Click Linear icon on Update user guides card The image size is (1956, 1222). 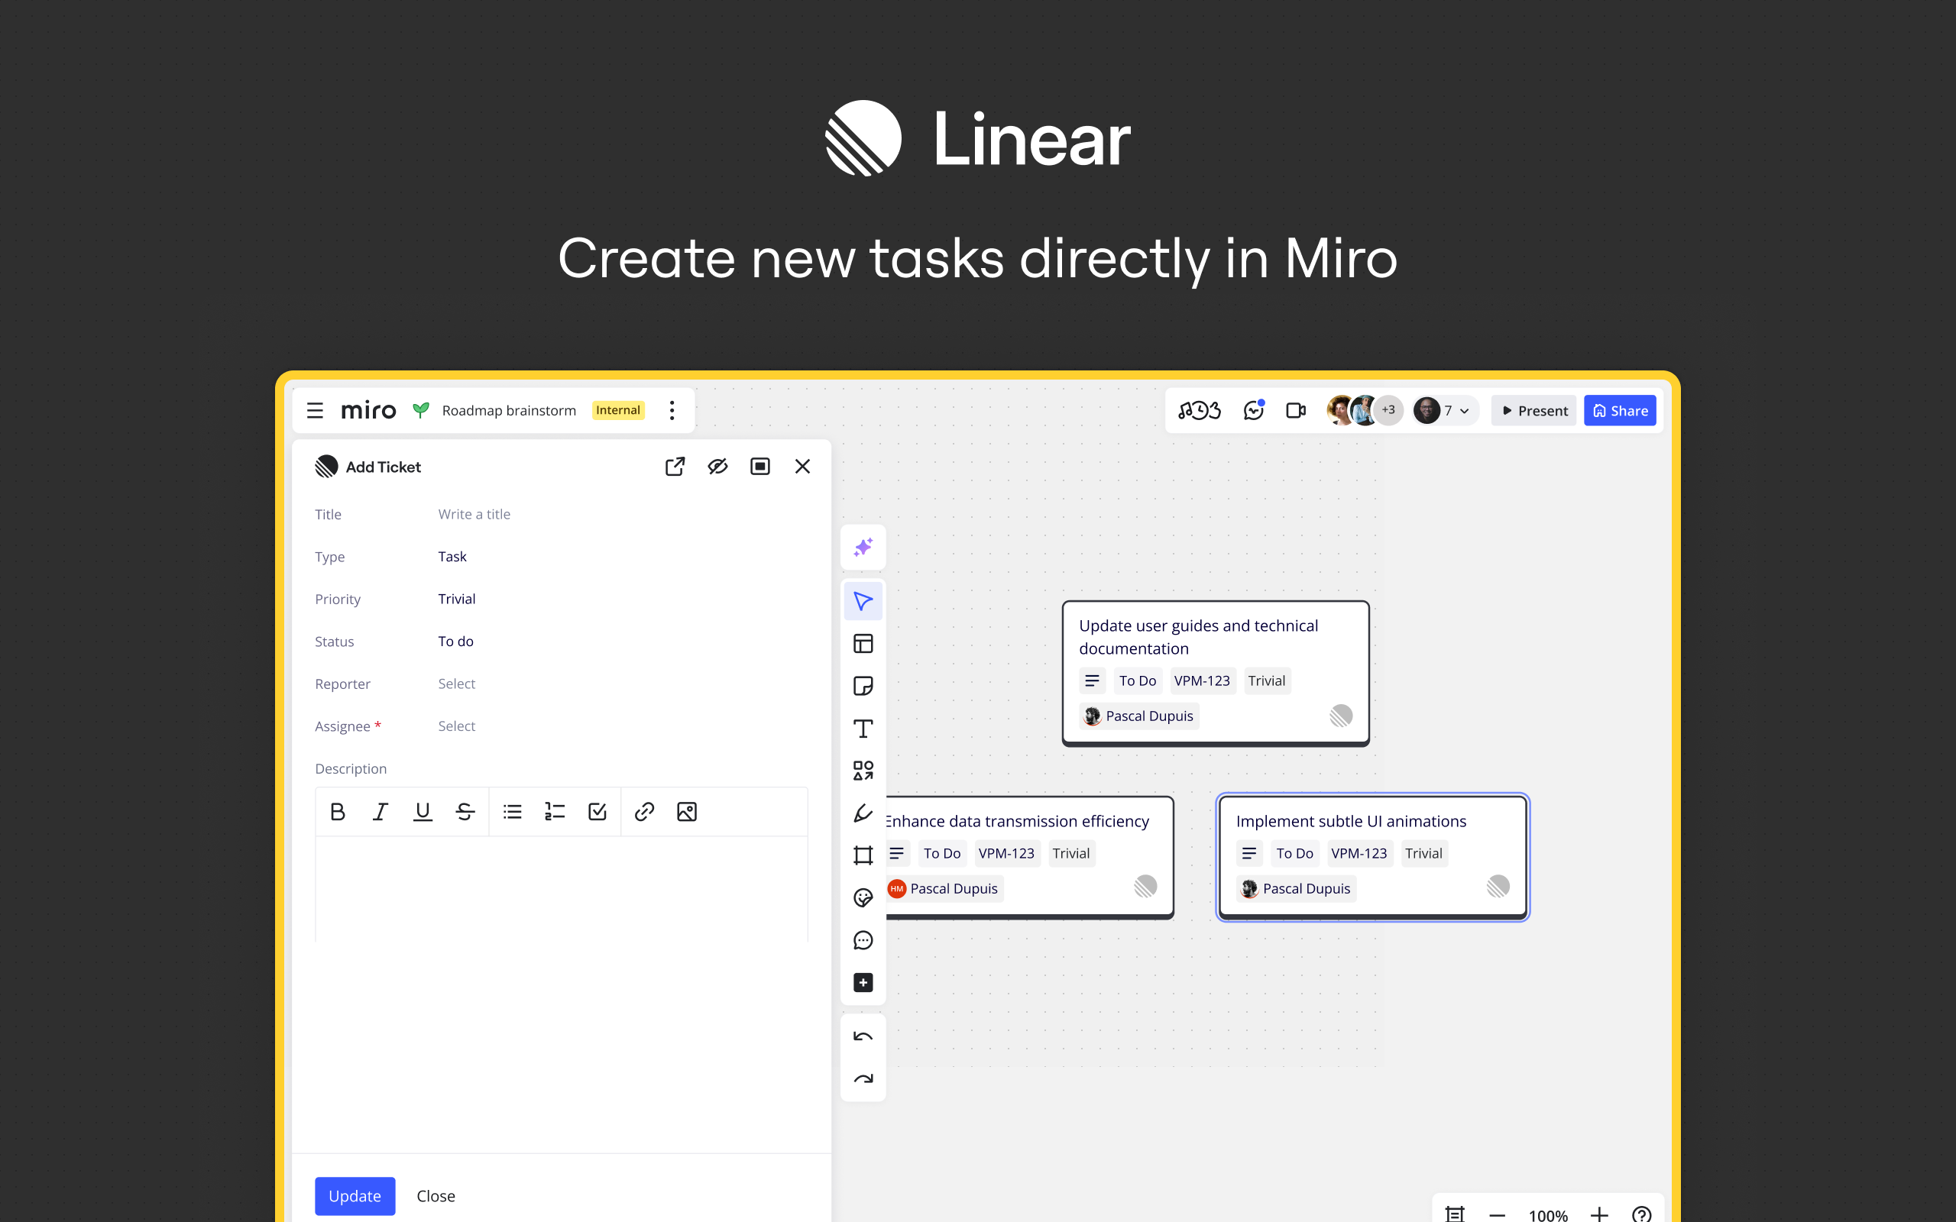click(x=1341, y=716)
